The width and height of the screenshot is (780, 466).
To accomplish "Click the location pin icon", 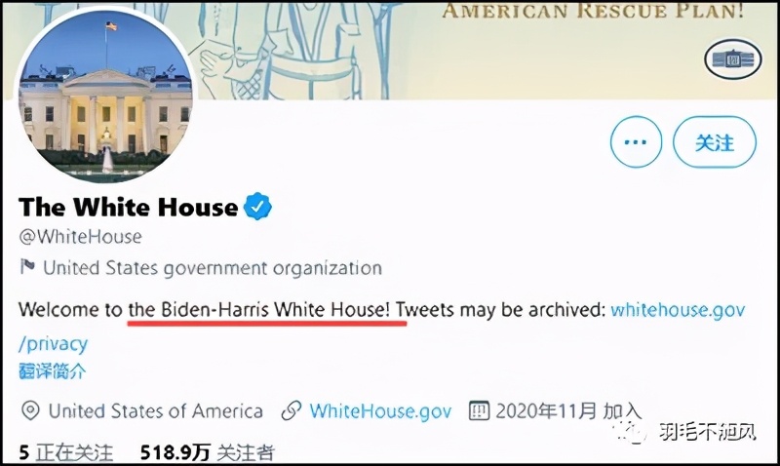I will tap(30, 410).
